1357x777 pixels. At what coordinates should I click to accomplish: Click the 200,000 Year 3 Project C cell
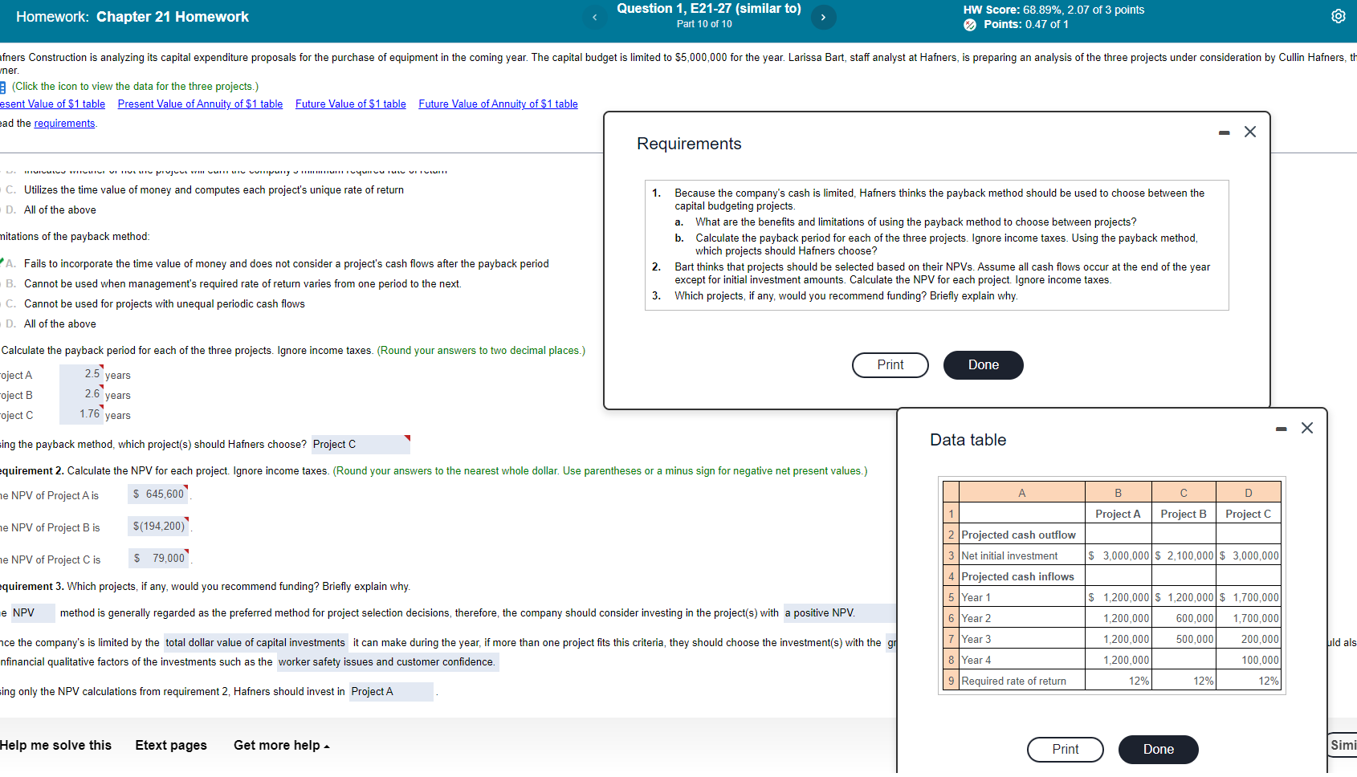tap(1249, 640)
